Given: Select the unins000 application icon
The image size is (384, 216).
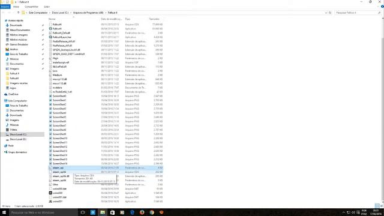Looking at the screenshot, I should coord(50,193).
